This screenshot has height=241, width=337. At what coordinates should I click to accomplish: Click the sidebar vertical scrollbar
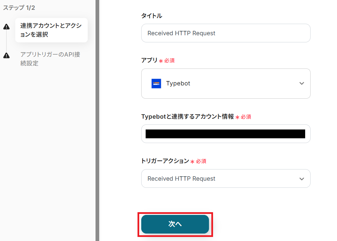coord(97,120)
